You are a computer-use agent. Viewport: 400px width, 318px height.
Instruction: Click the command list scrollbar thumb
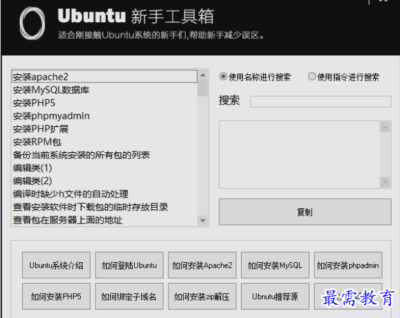[203, 88]
